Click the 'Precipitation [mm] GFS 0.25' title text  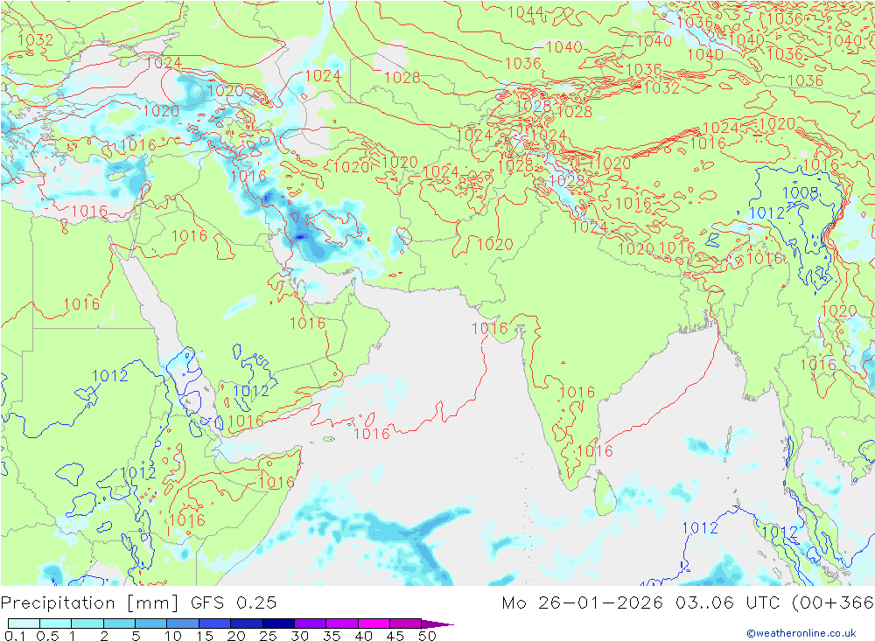138,603
